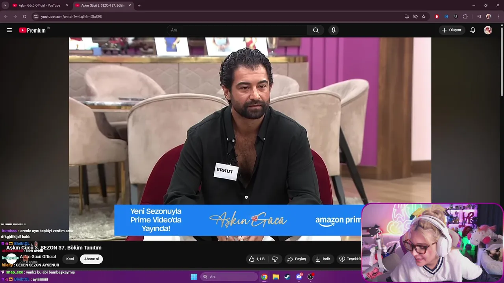The width and height of the screenshot is (504, 283).
Task: Install app icon in address bar
Action: pos(407,17)
